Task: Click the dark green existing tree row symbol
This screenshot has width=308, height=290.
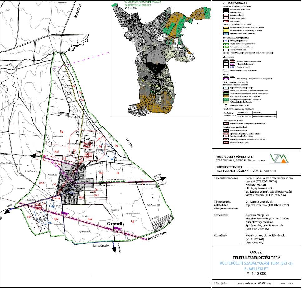Action: [x=226, y=44]
